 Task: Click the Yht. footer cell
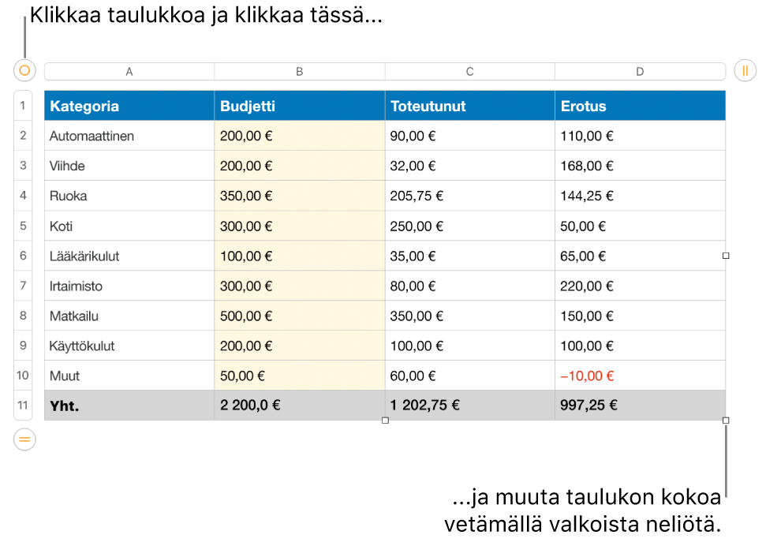(129, 406)
